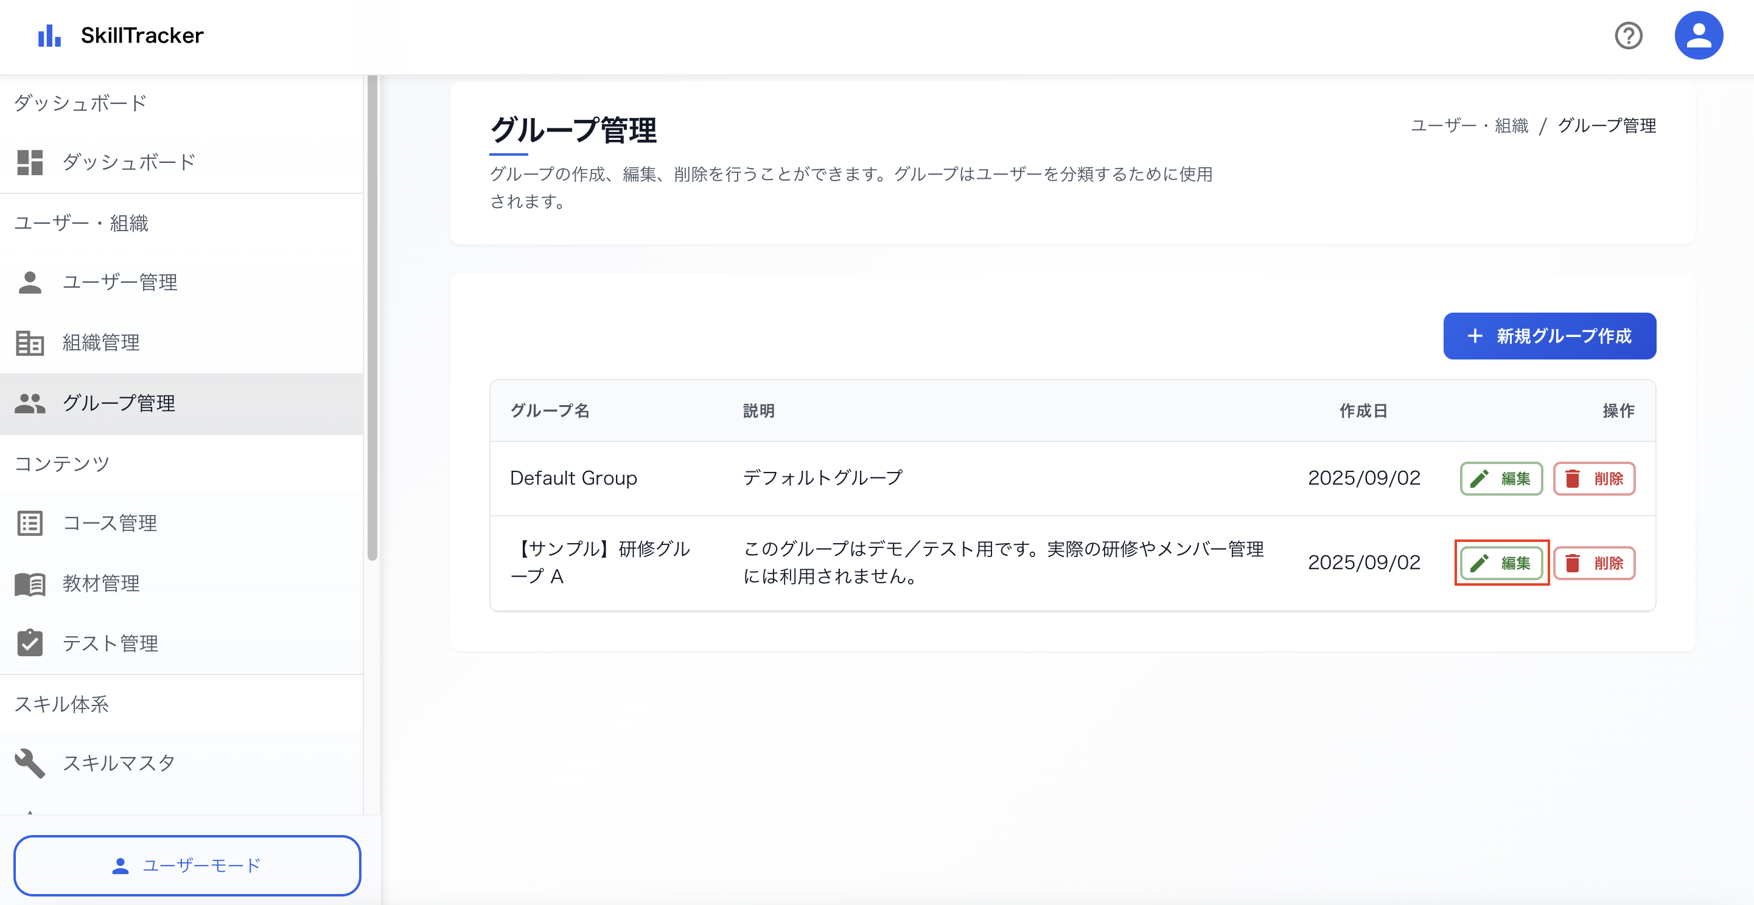Viewport: 1754px width, 905px height.
Task: Open the help question mark icon
Action: (x=1629, y=35)
